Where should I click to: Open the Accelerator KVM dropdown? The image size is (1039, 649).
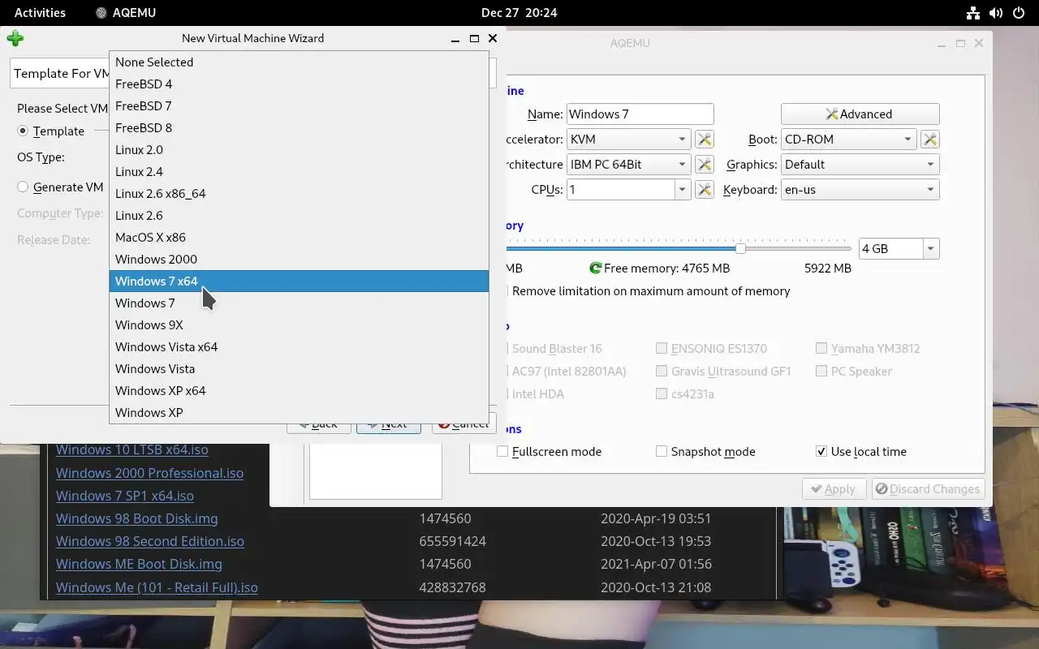(628, 140)
